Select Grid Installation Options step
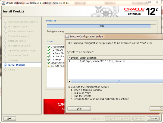The image size is (163, 123). coord(21,31)
